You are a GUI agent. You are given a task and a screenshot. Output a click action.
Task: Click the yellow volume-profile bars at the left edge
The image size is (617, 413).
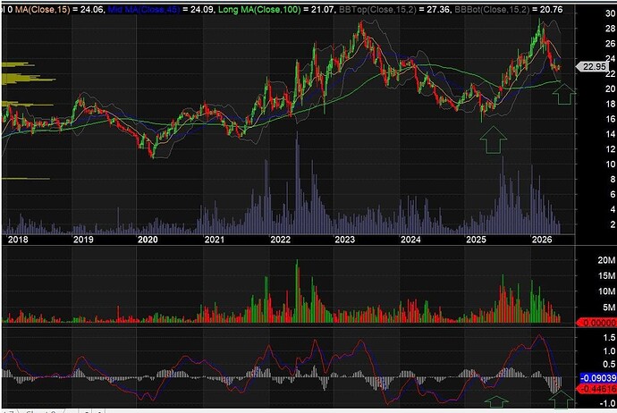pos(28,73)
